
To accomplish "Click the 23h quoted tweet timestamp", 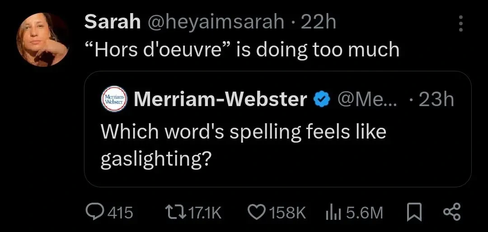I will 436,99.
